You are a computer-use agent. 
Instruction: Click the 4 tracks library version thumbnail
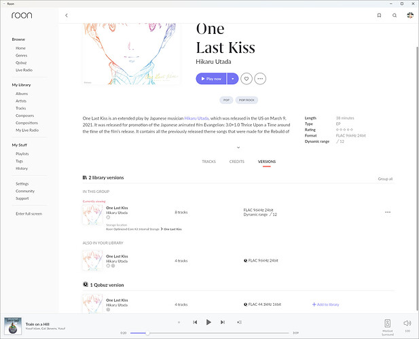tap(92, 260)
